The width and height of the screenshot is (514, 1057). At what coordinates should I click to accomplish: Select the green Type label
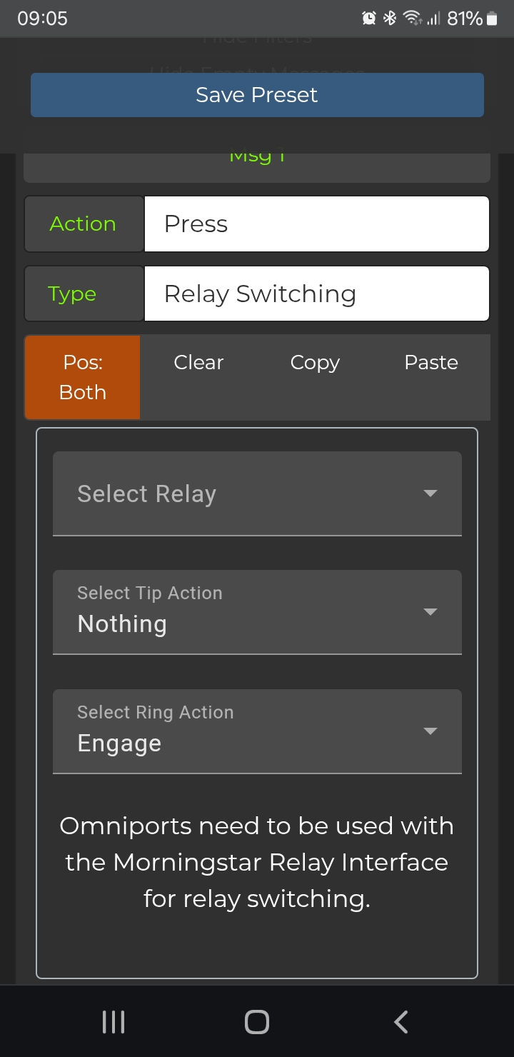coord(72,294)
